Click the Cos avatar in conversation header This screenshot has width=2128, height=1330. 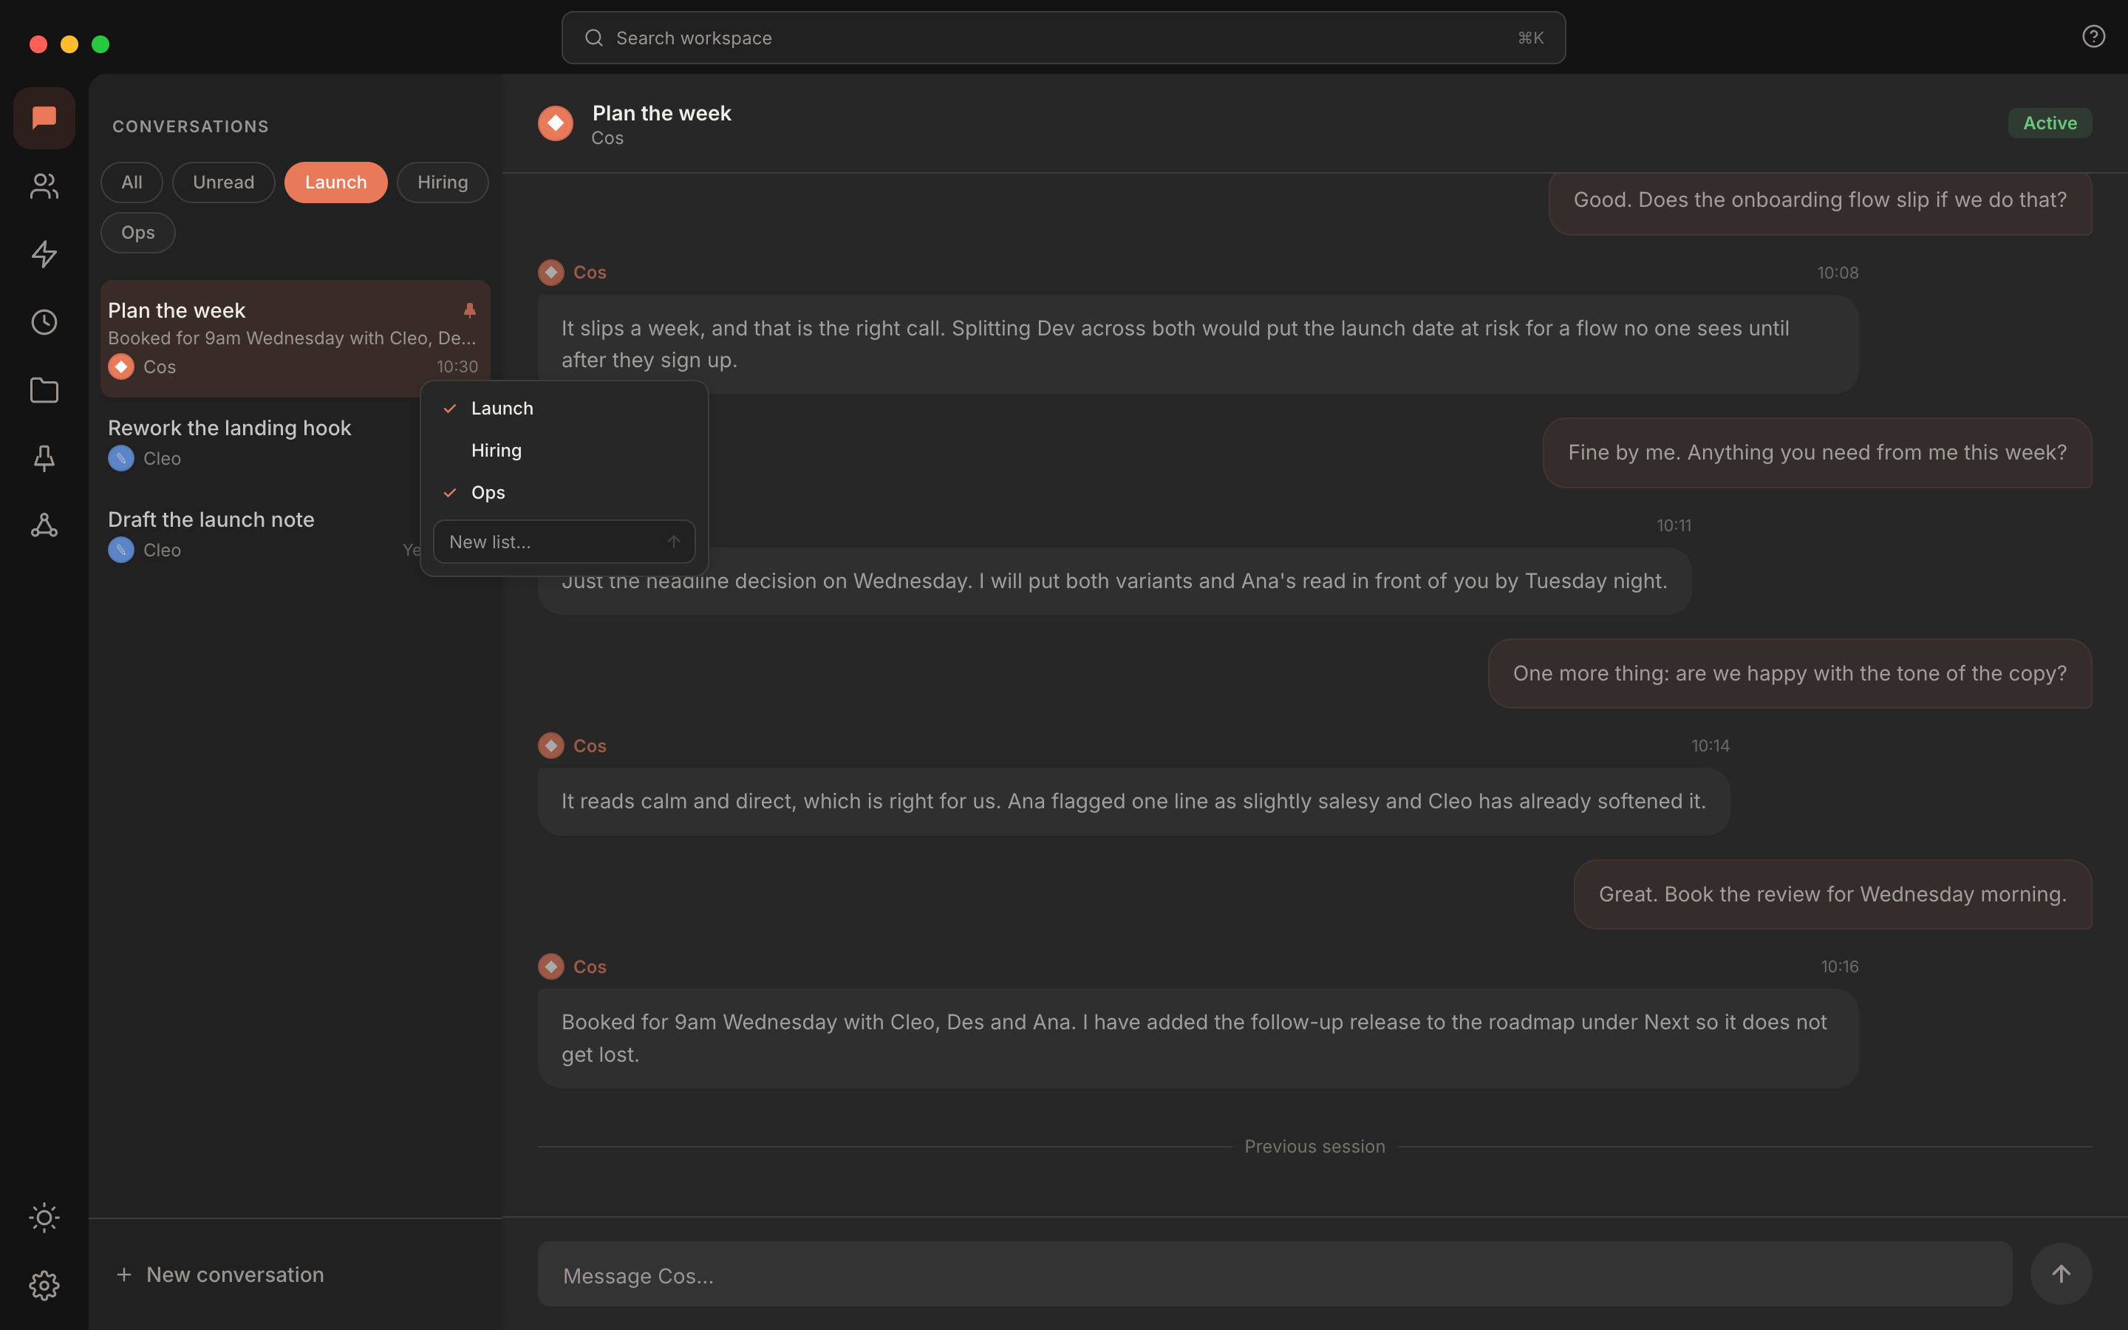[556, 123]
